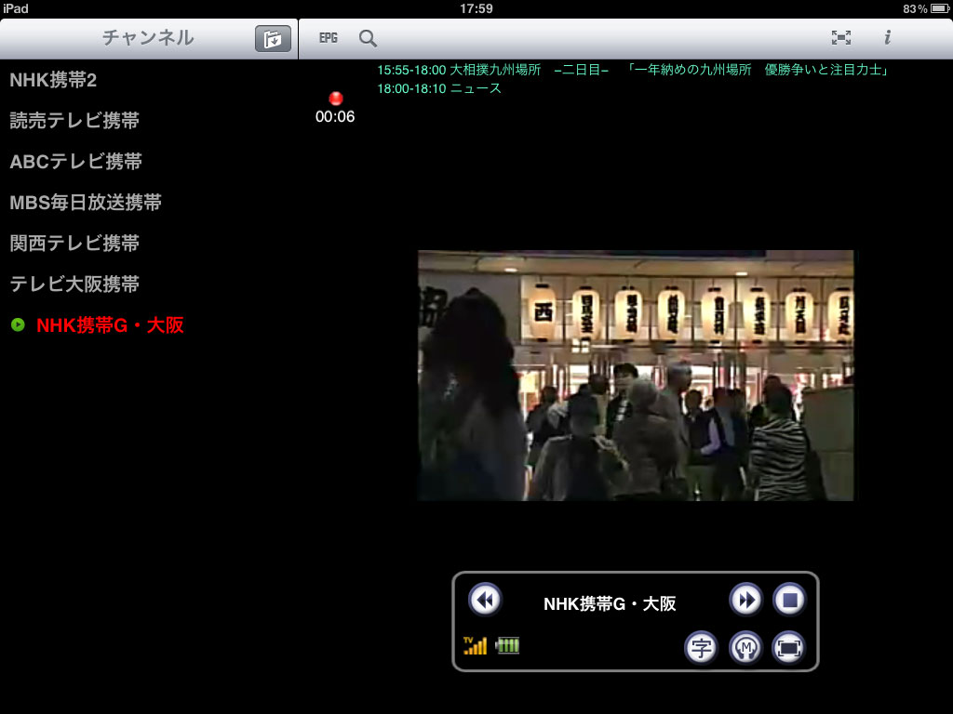Tap the チャンネル header title
Viewport: 953px width, 714px height.
pyautogui.click(x=148, y=37)
